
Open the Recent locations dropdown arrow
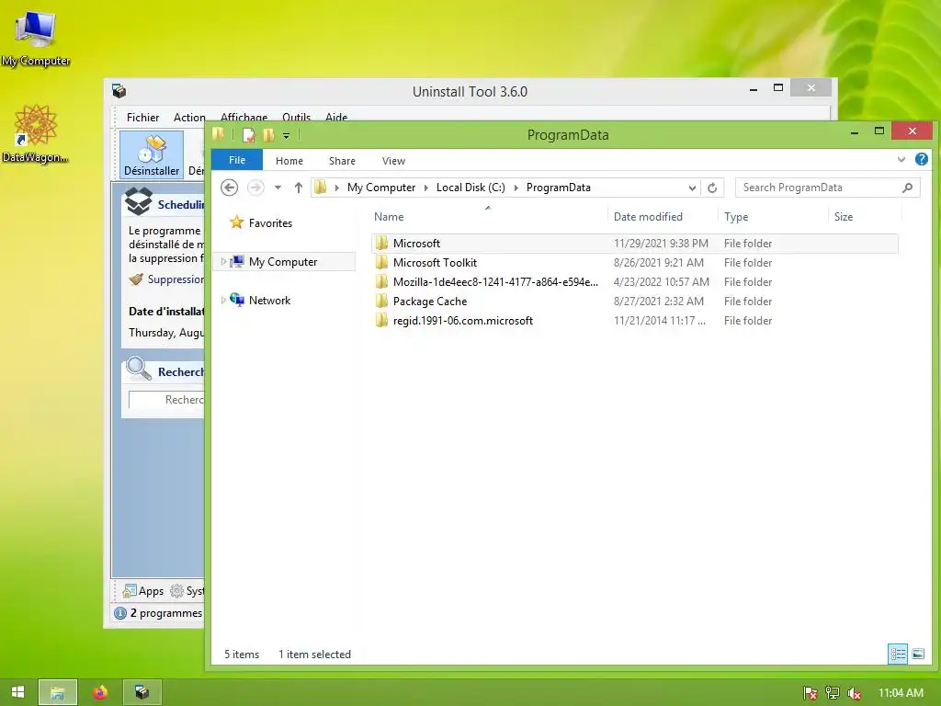click(278, 188)
